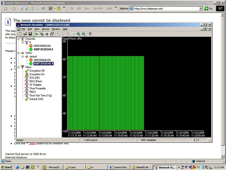Click the Zoom Out magnifier icon
Screen dimensions: 226x170
click(x=84, y=34)
